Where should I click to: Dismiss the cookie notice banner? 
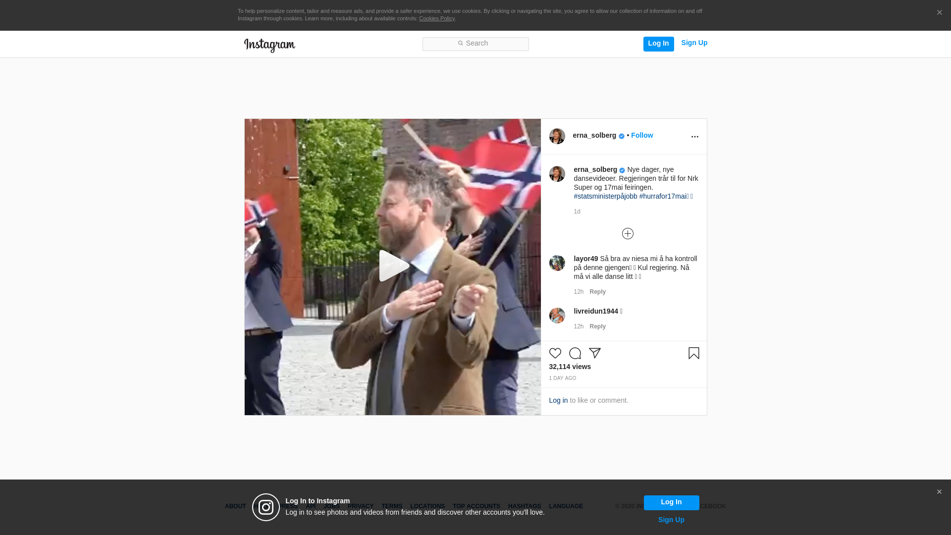(x=939, y=13)
